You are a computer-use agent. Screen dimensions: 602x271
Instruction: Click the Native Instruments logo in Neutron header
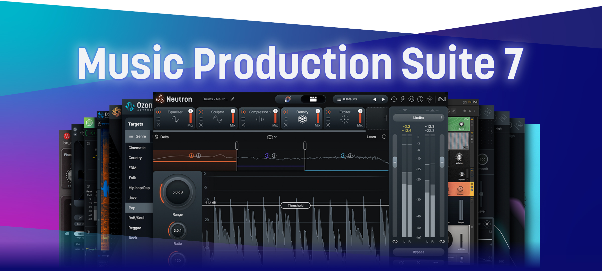[442, 99]
